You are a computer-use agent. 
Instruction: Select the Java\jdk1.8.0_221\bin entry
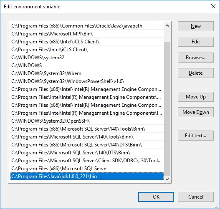(86, 176)
